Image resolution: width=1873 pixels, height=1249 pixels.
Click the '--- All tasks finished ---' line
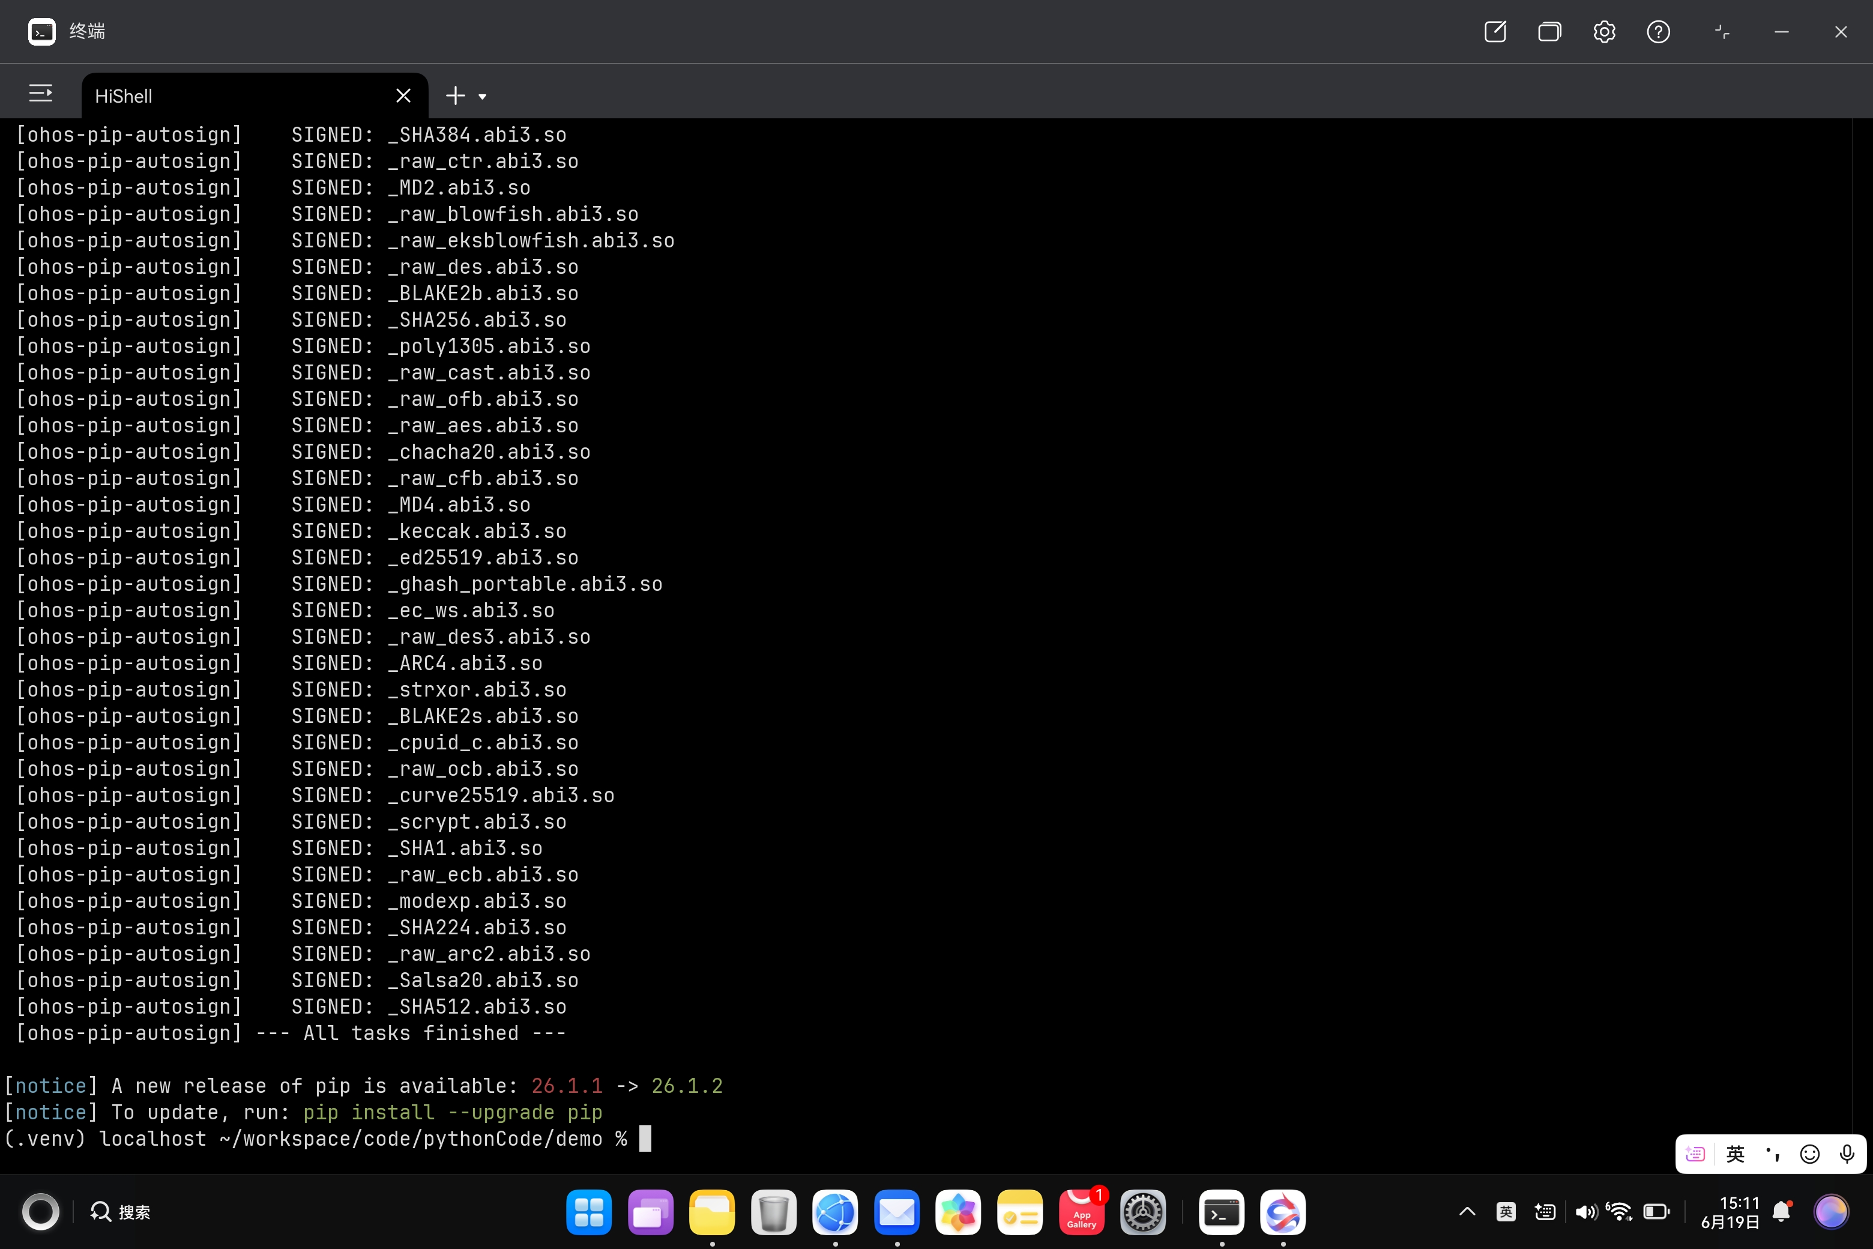pyautogui.click(x=411, y=1033)
